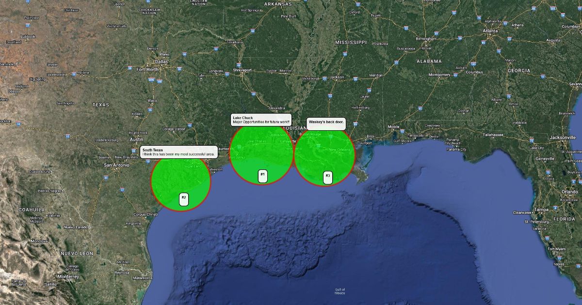582x305 pixels.
Task: Click the Abilene city label
Action: click(83, 73)
